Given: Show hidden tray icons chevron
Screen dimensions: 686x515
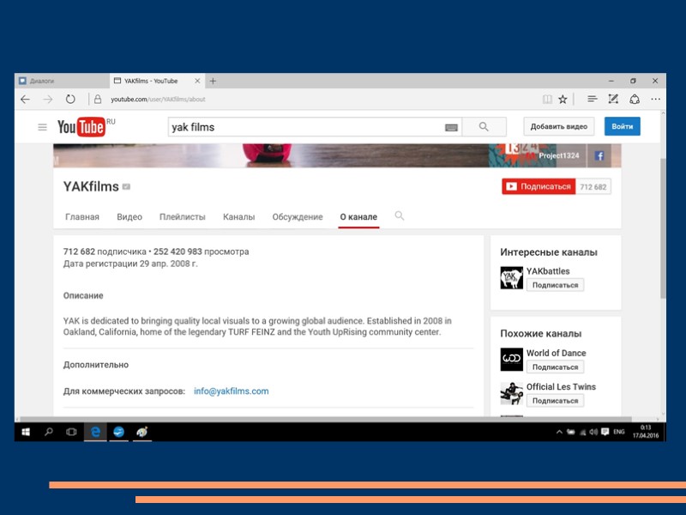Looking at the screenshot, I should pos(559,433).
